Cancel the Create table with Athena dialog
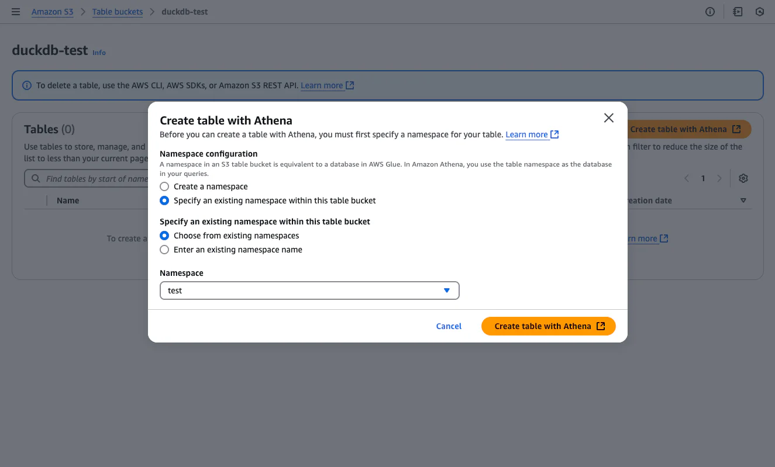Screen dimensions: 775x467 [449, 326]
